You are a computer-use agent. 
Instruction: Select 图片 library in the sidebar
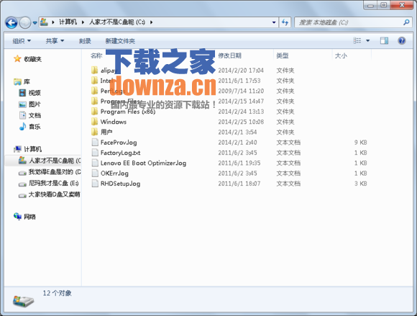[x=29, y=104]
